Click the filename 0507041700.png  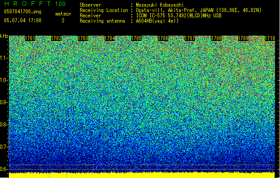[x=23, y=12]
